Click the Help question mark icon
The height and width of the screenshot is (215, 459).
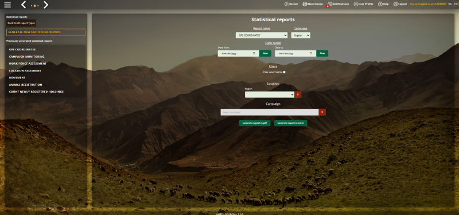(380, 4)
